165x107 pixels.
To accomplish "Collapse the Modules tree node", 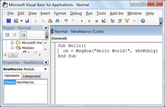I will 12,48.
